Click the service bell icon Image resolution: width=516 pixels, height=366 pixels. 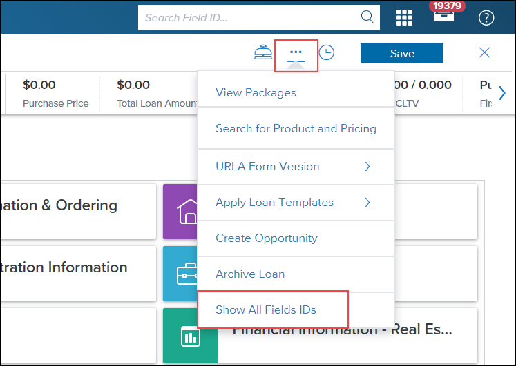click(263, 52)
